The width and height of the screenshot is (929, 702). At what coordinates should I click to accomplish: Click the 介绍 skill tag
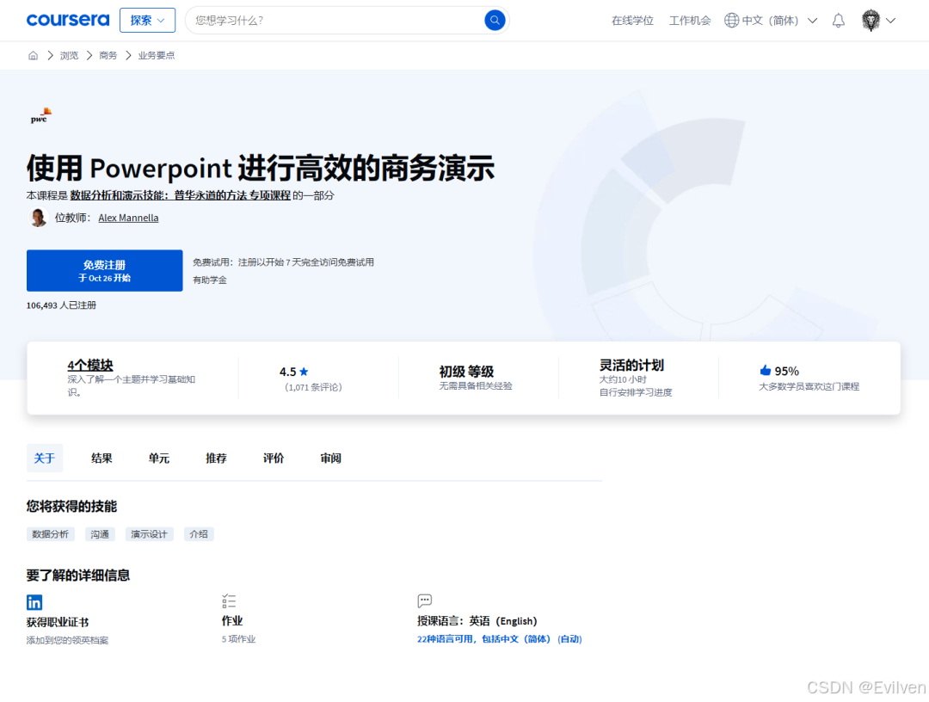(x=199, y=534)
